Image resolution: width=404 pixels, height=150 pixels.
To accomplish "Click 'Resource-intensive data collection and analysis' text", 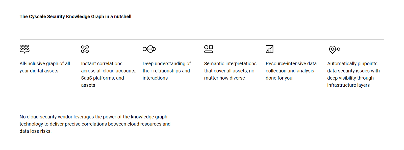I will 291,67.
